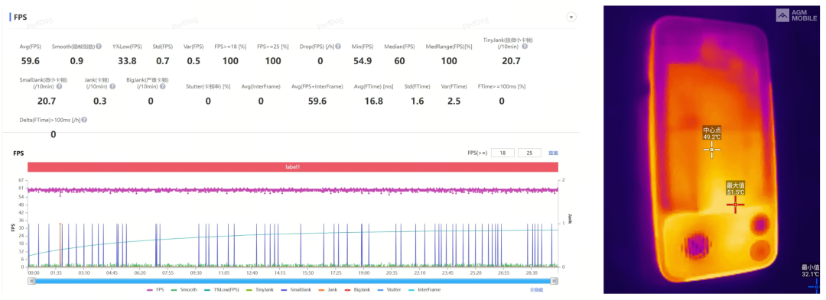Click the orange Jank spike near 01:35
Viewport: 826px width, 300px height.
(x=60, y=244)
